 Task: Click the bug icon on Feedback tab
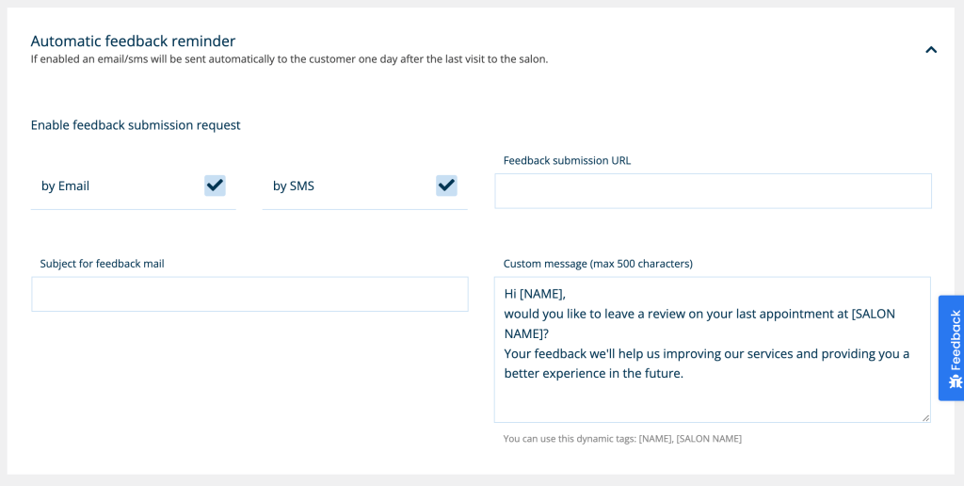click(955, 381)
